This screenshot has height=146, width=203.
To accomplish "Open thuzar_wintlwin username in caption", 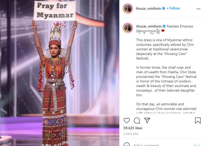I will [149, 26].
